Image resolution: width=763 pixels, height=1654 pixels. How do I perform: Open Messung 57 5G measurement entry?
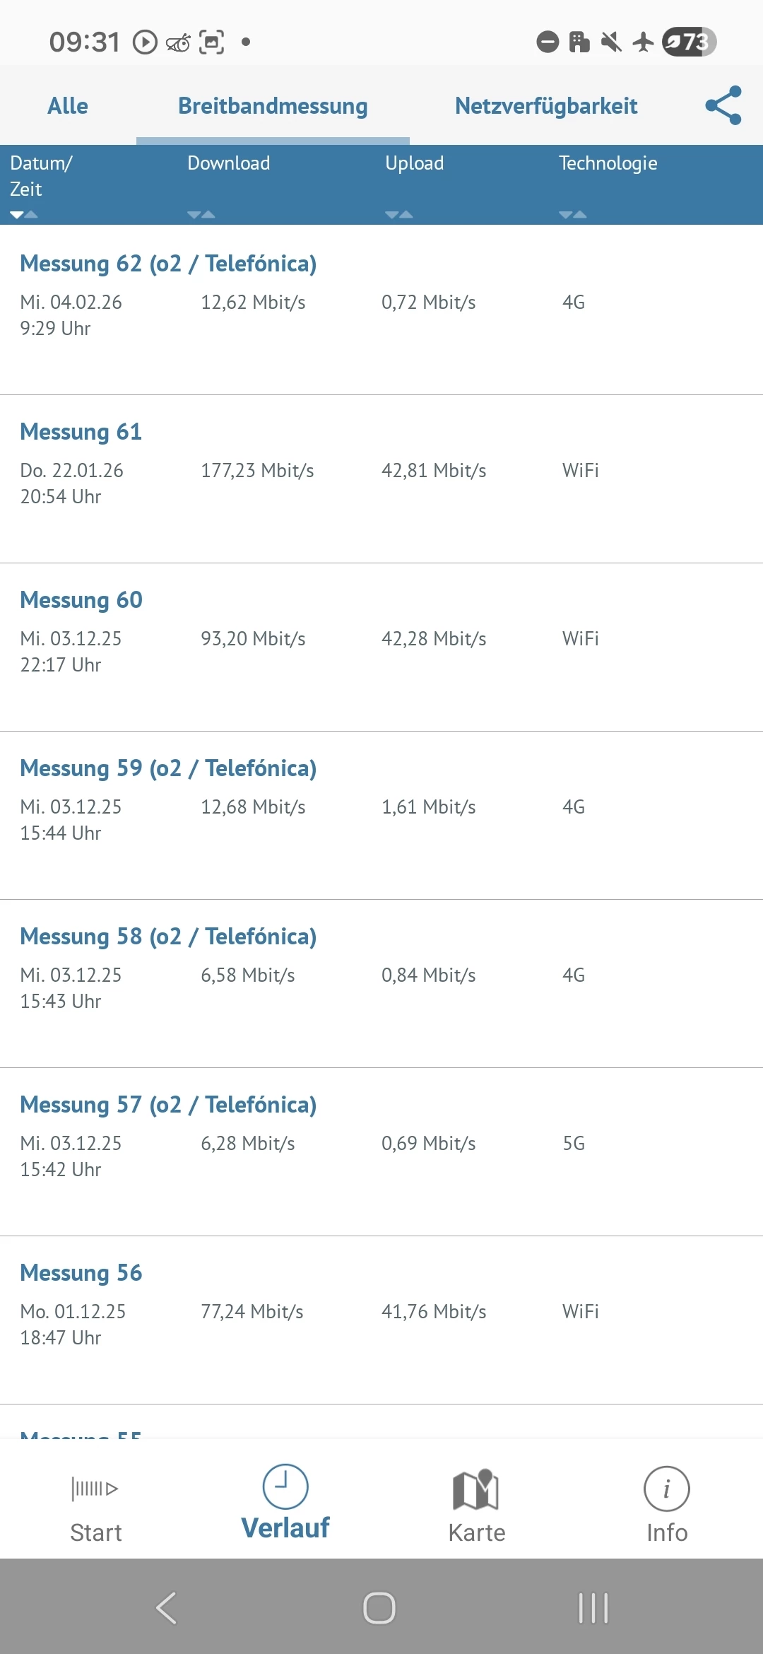tap(381, 1151)
